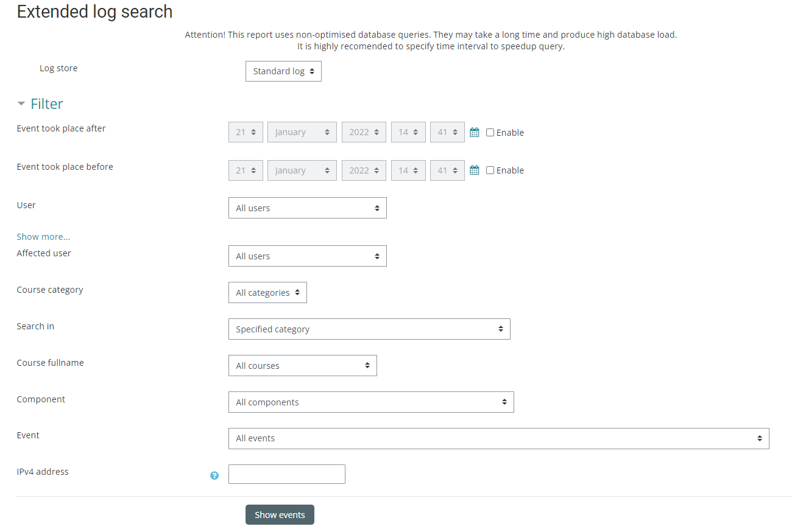The width and height of the screenshot is (792, 532).
Task: Click the IPv4 address help icon
Action: point(214,475)
